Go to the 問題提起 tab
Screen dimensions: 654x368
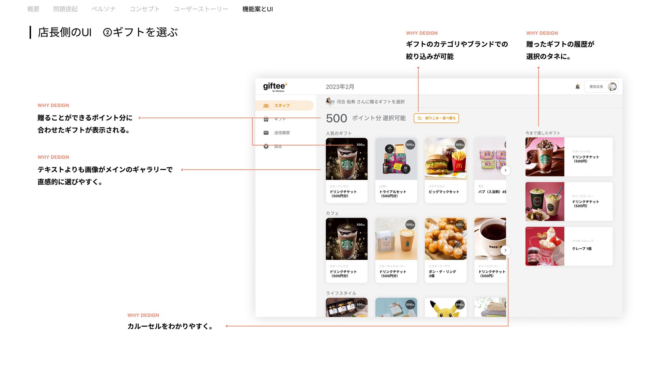65,9
